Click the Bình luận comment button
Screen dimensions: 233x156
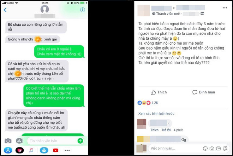point(204,92)
